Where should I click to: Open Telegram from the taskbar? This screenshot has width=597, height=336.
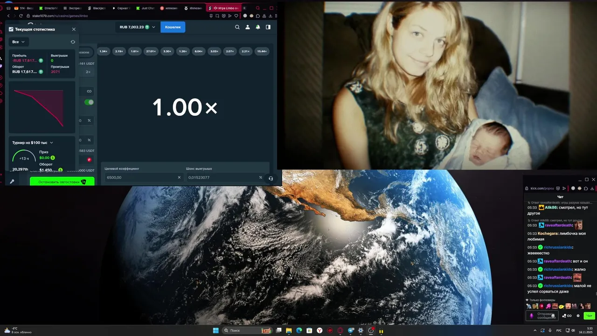coord(351,330)
